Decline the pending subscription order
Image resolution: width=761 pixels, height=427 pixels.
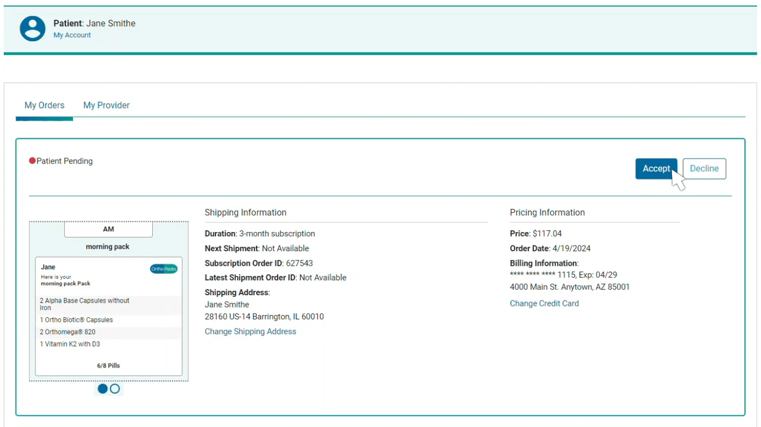[x=704, y=168]
